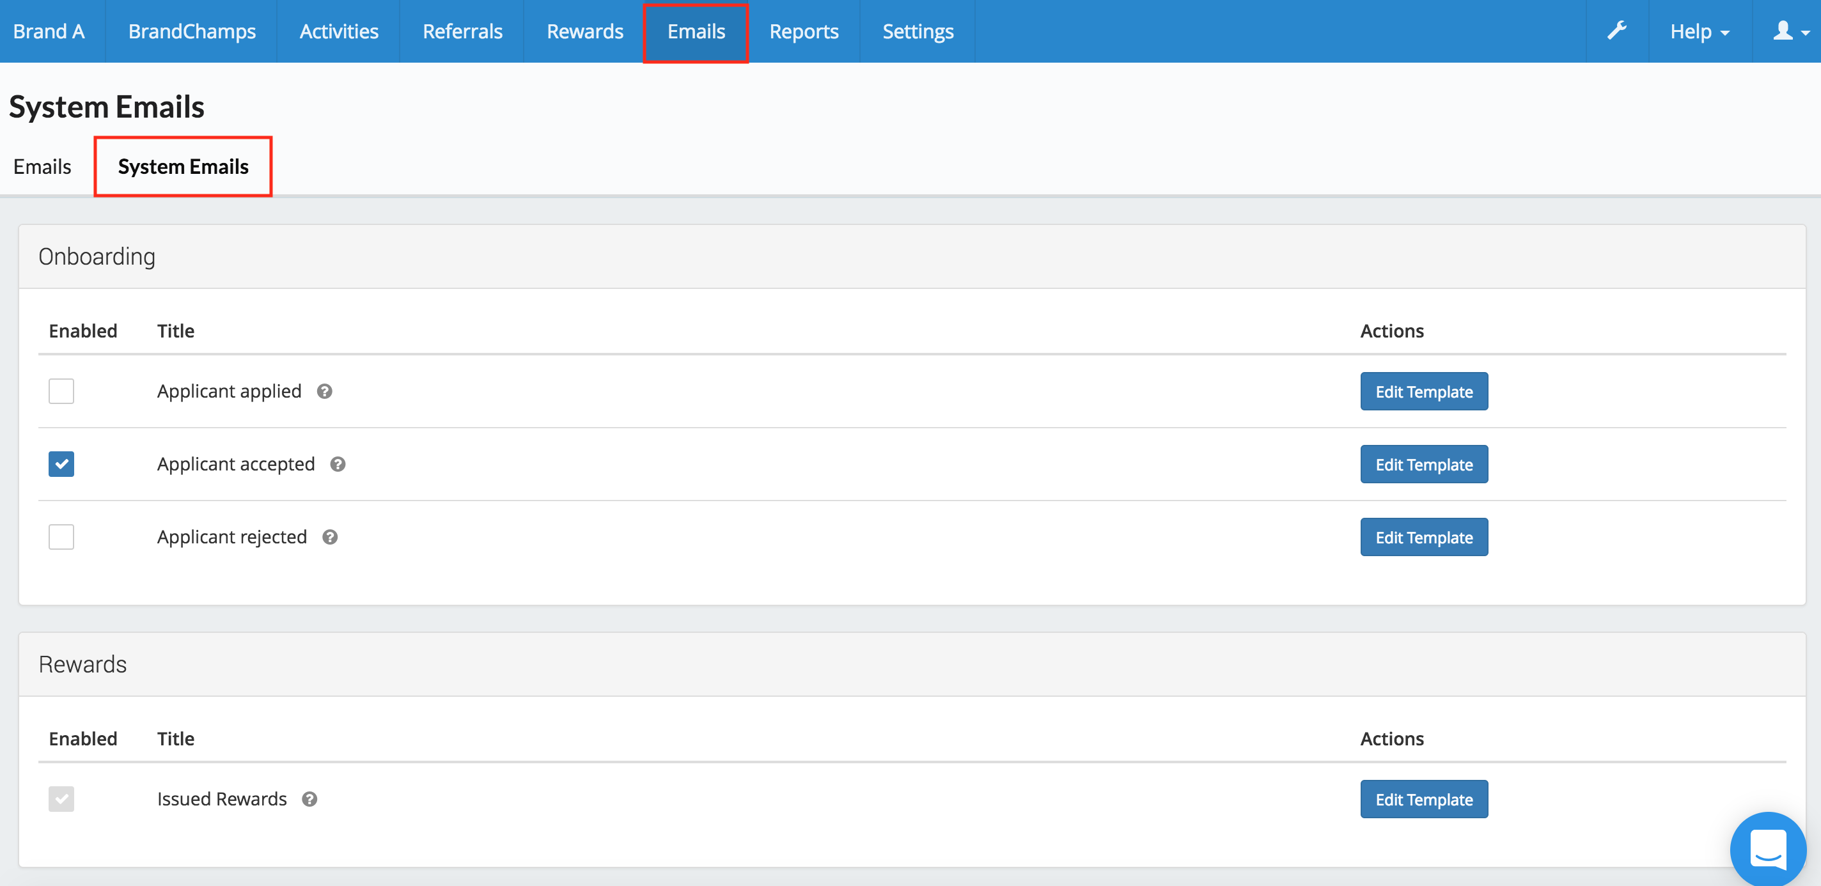Enable the Applicant applied email
Screen dimensions: 1821x886
[x=61, y=391]
